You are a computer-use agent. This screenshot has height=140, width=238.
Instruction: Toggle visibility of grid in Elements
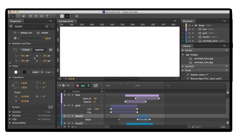(x=189, y=33)
